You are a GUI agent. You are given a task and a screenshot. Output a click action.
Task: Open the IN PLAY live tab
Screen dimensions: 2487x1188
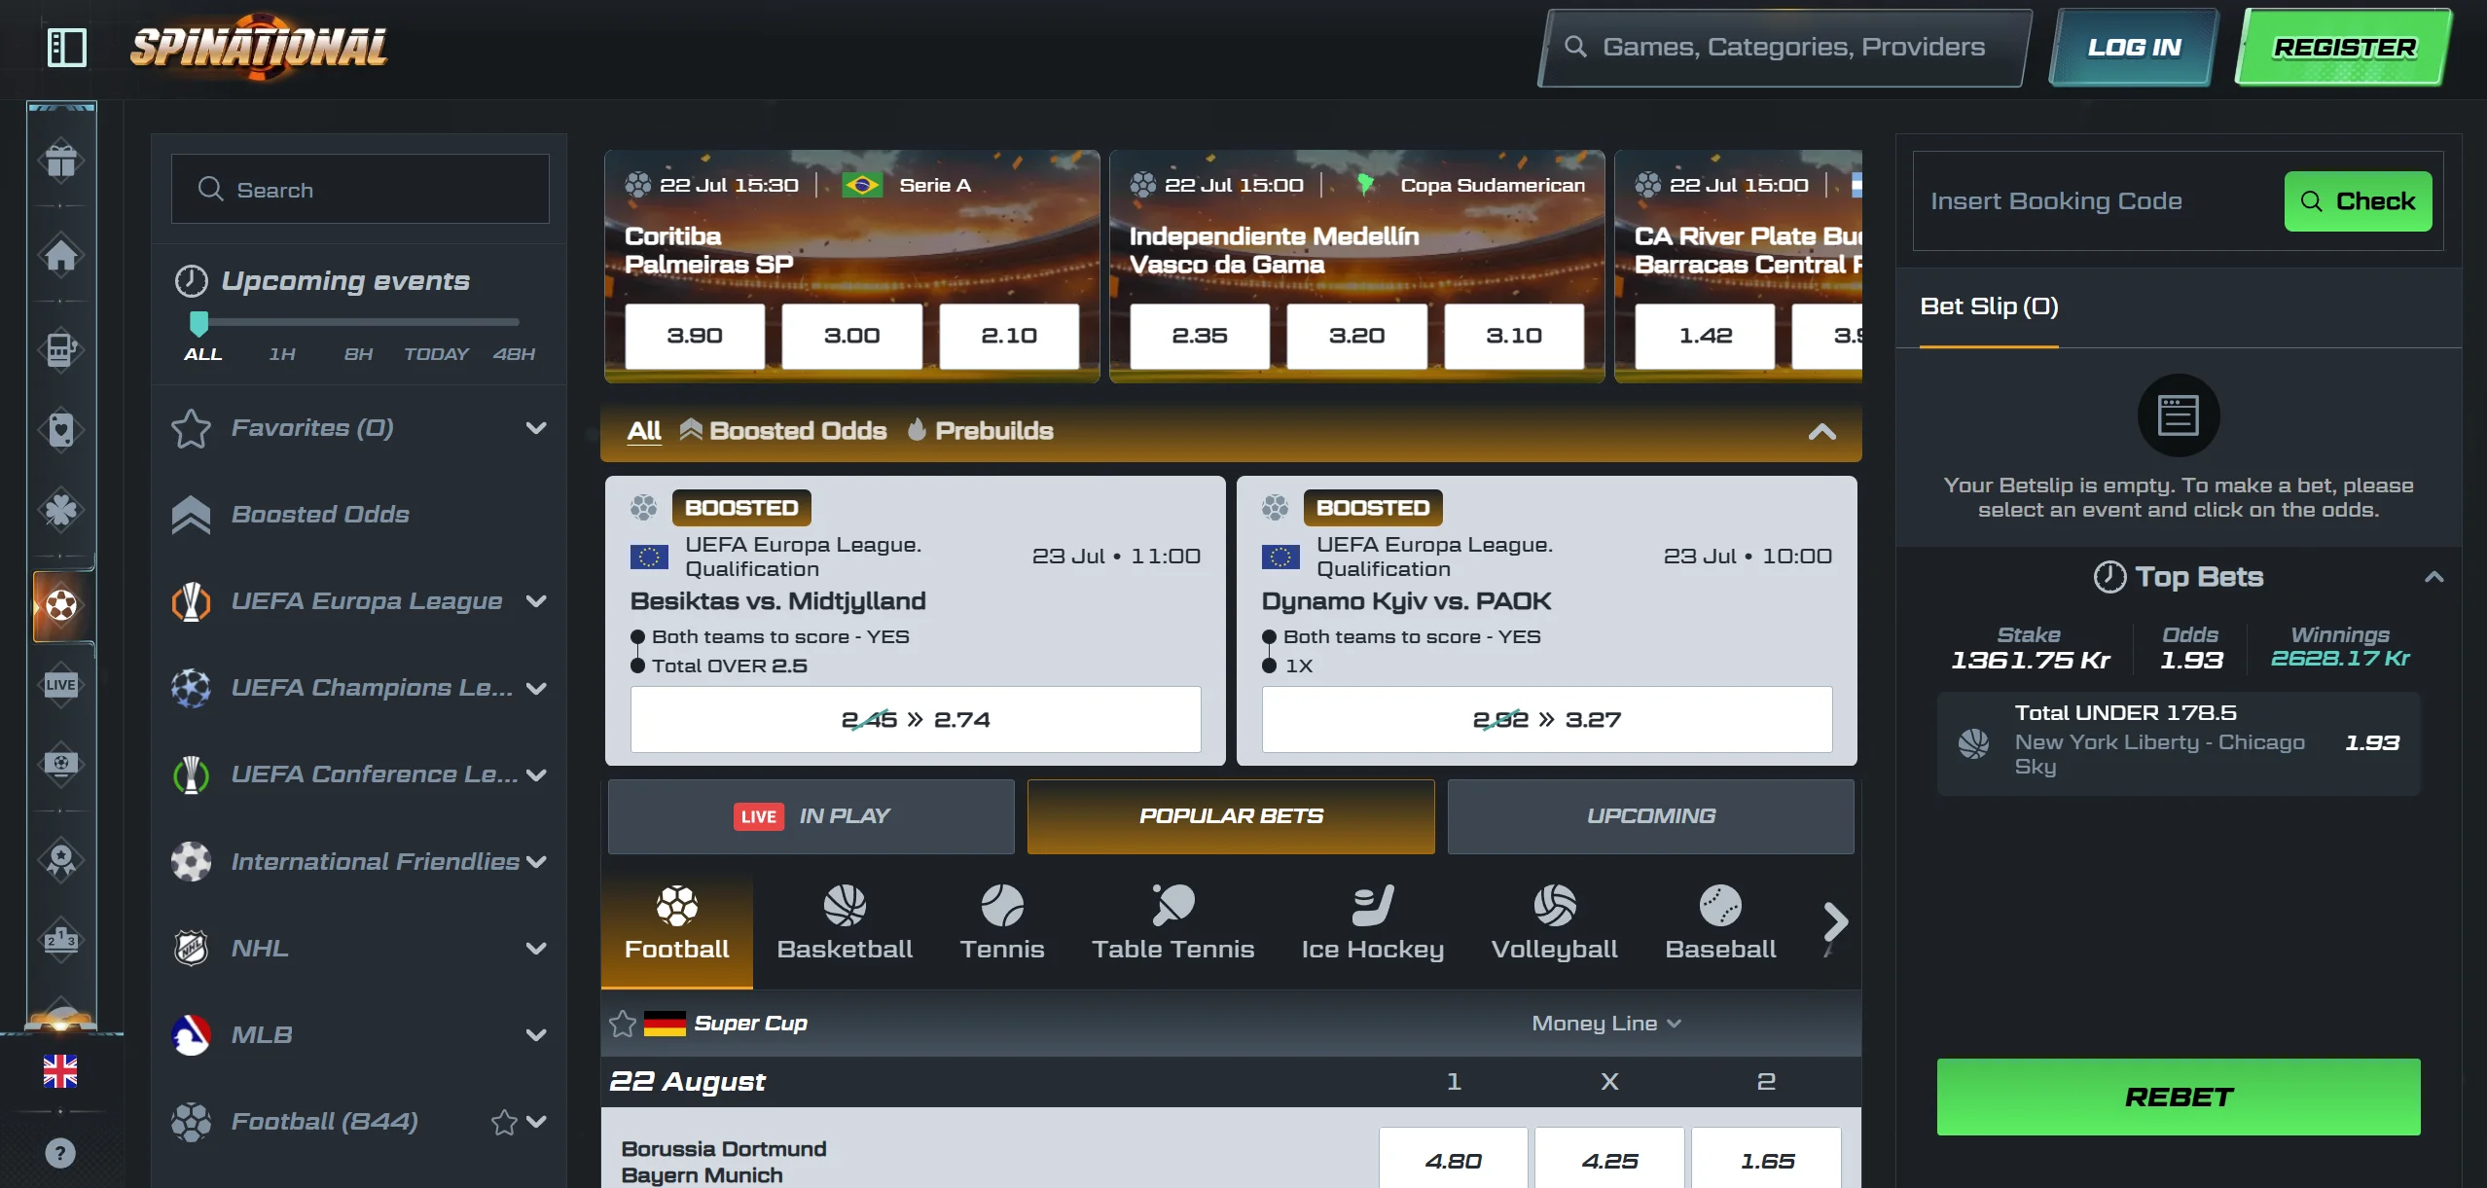(811, 816)
